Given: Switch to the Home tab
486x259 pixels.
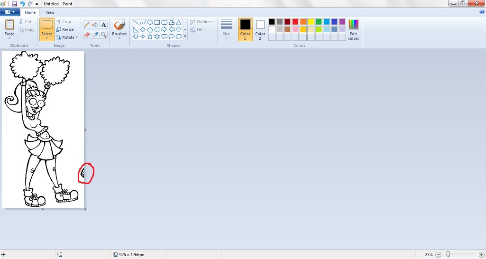Looking at the screenshot, I should click(x=30, y=12).
